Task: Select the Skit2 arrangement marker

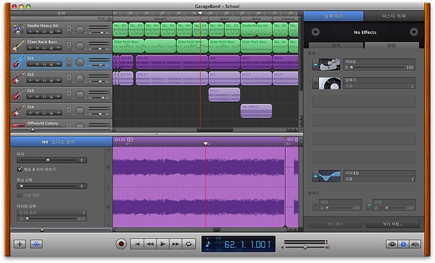Action: click(x=256, y=19)
